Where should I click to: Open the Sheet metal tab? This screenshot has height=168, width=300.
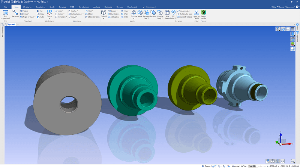point(132,7)
